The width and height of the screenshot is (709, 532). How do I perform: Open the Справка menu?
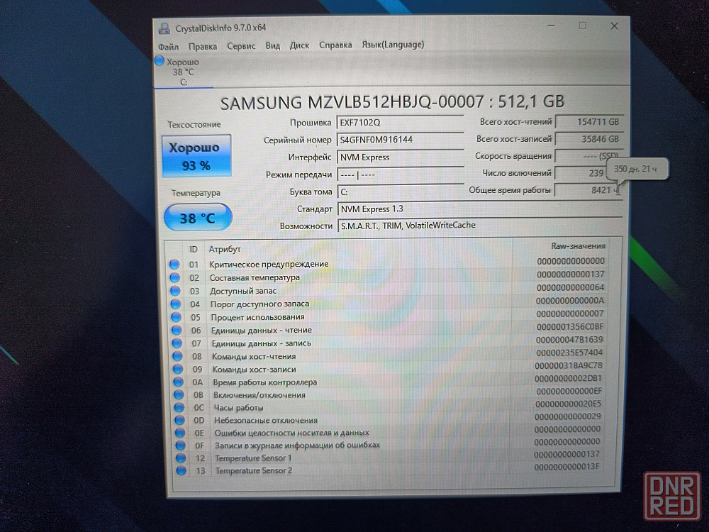tap(335, 45)
